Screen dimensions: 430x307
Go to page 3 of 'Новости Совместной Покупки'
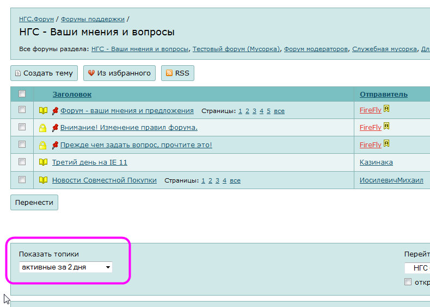218,180
